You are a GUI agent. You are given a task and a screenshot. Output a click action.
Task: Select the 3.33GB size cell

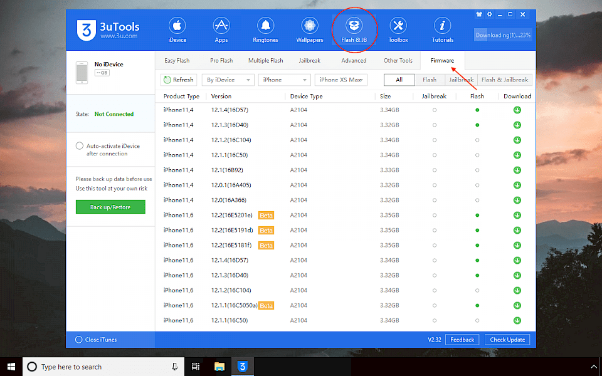coord(389,170)
